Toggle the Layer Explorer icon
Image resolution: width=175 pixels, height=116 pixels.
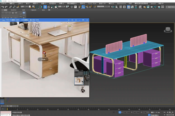124,7
